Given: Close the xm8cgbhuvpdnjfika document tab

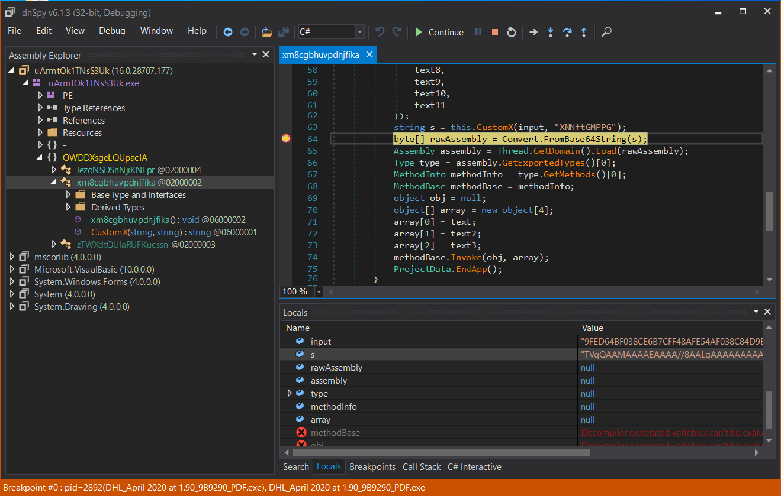Looking at the screenshot, I should pos(369,55).
